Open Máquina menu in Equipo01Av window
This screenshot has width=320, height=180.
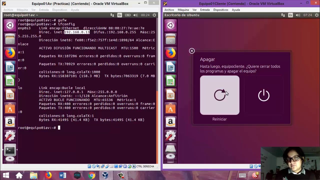click(x=22, y=10)
